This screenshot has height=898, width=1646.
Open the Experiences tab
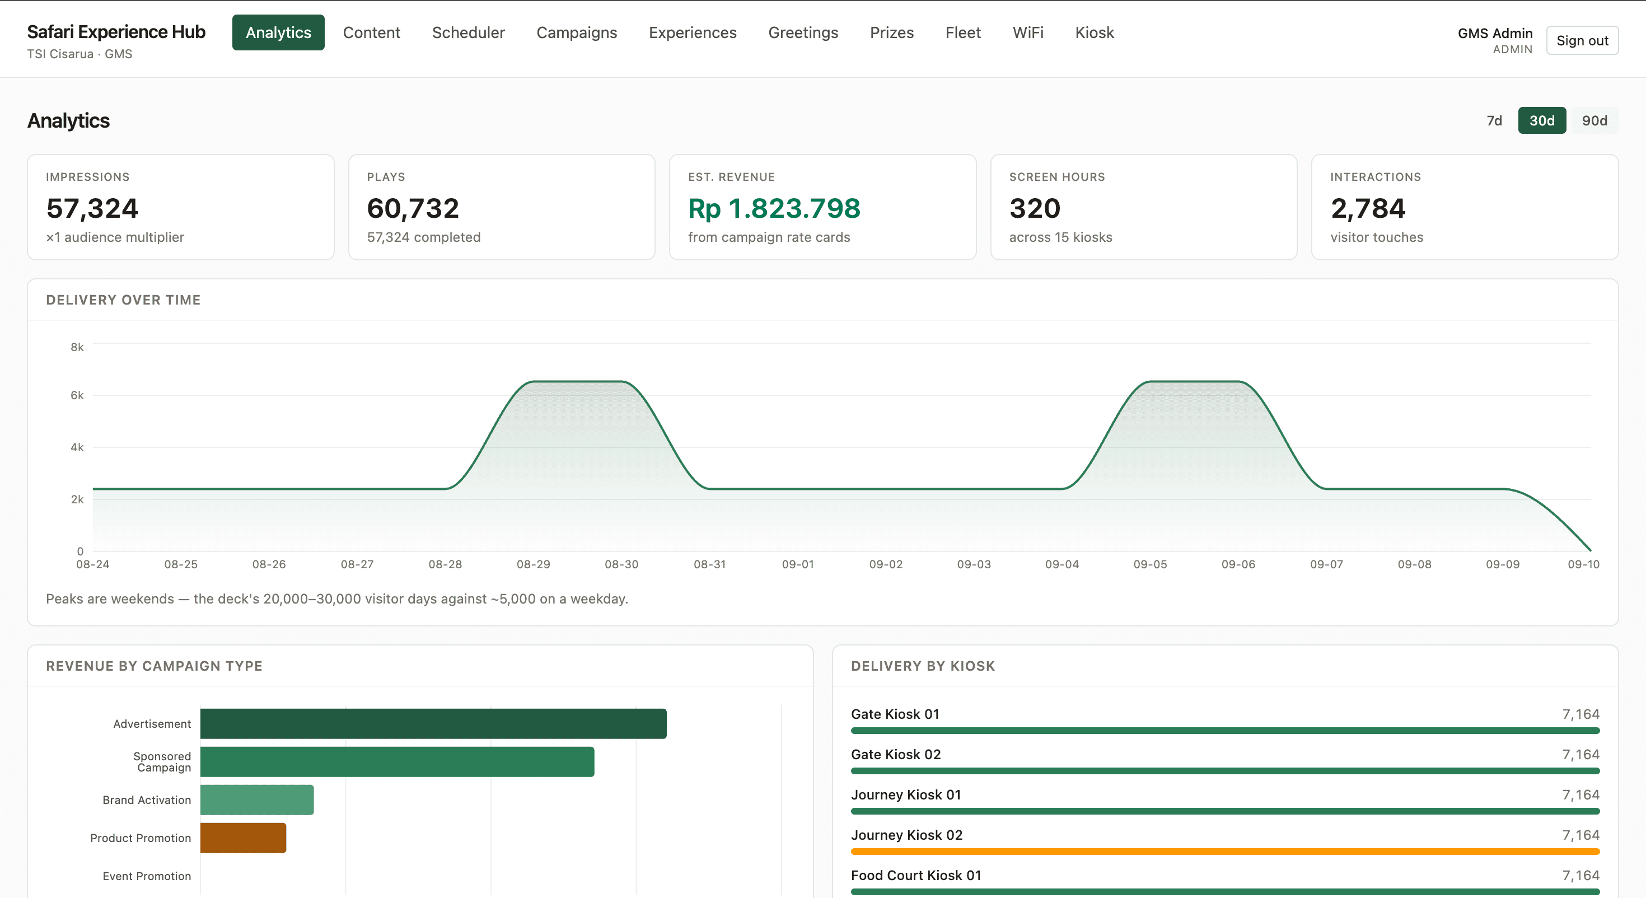click(x=693, y=32)
